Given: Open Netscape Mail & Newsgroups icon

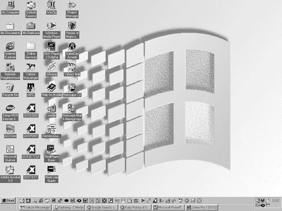Looking at the screenshot, I should (x=72, y=113).
